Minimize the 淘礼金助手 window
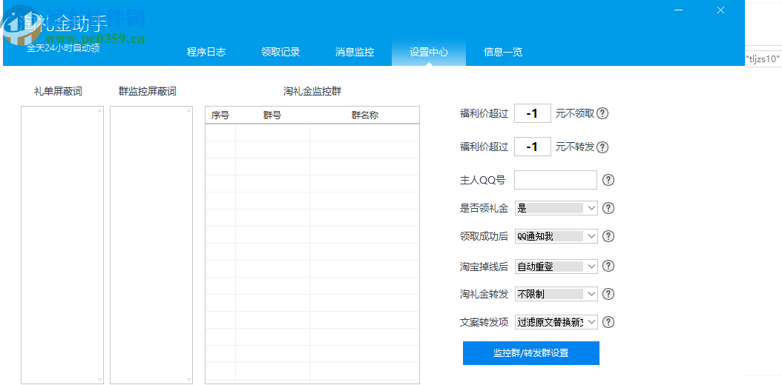The height and width of the screenshot is (385, 782). point(680,10)
